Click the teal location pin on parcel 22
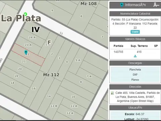Screen dimensions: 161x121 pyautogui.click(x=26, y=52)
